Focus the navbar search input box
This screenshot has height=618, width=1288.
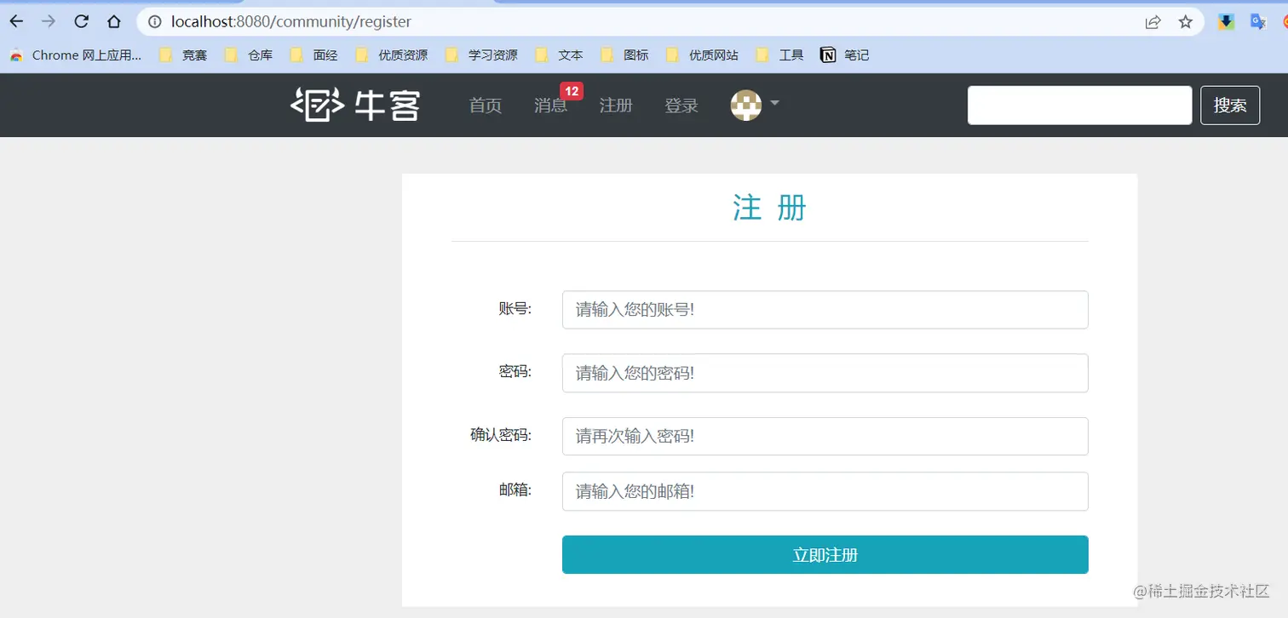click(x=1079, y=106)
